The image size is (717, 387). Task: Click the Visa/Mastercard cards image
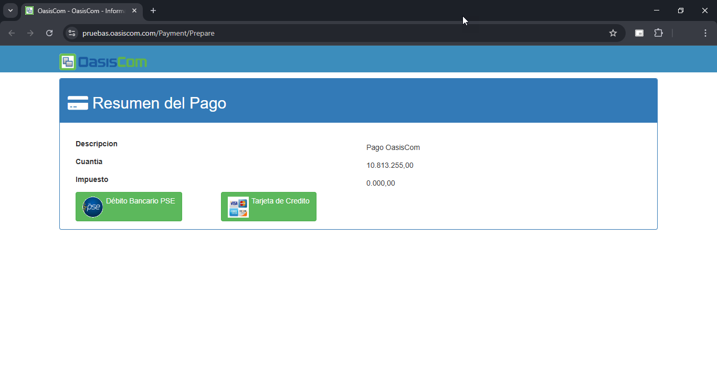click(x=238, y=207)
